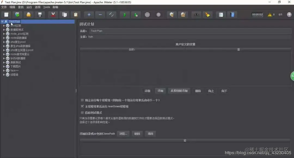Viewport: 294px width, 158px height.
Task: Open the Help question-mark icon
Action: point(232,15)
